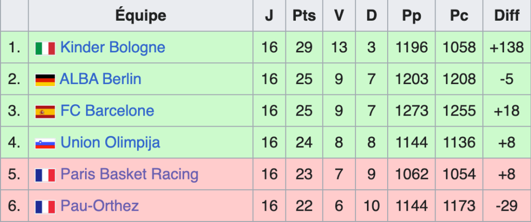Open the ALBA Berlin team link
Image resolution: width=531 pixels, height=222 pixels.
point(100,79)
